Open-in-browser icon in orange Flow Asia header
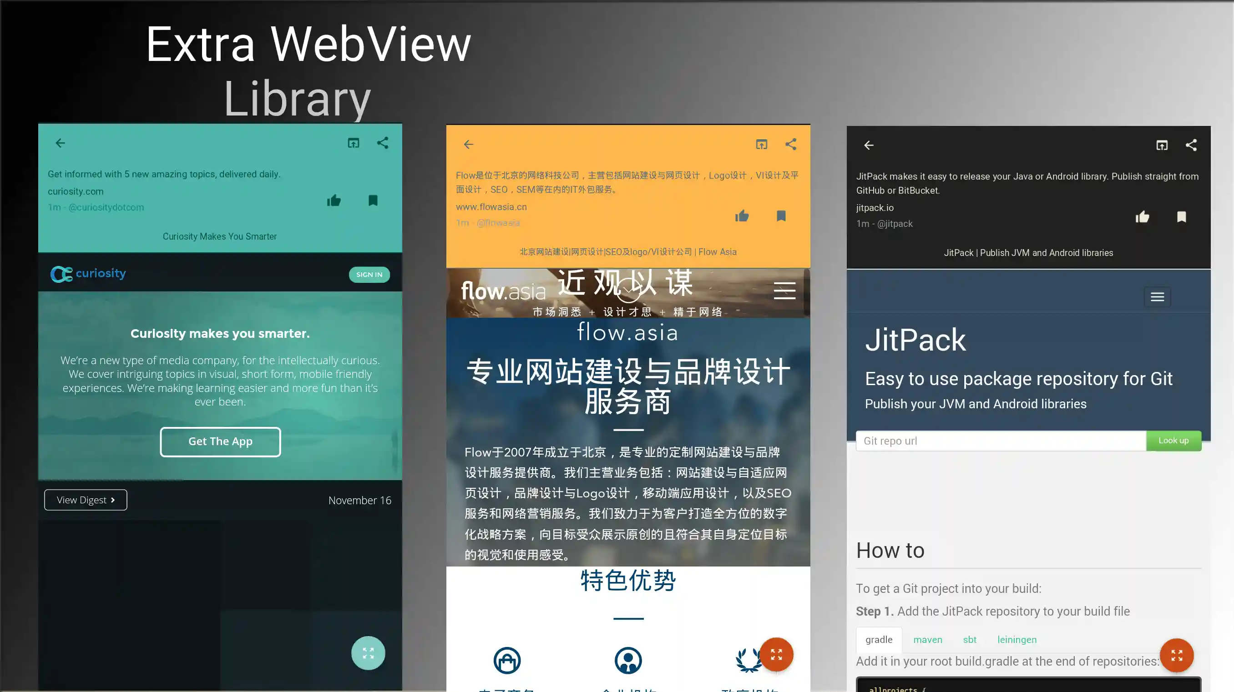1234x692 pixels. coord(762,145)
